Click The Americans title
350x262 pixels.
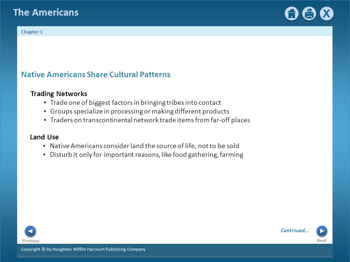(x=46, y=12)
